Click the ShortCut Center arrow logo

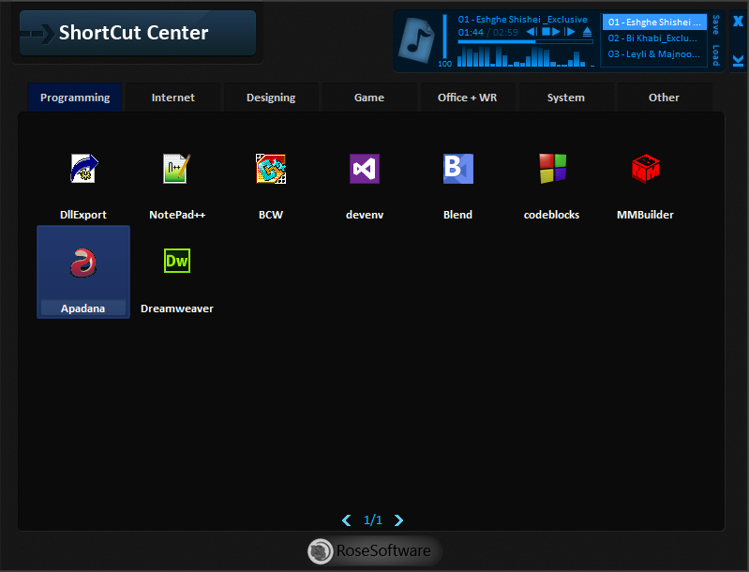[38, 34]
